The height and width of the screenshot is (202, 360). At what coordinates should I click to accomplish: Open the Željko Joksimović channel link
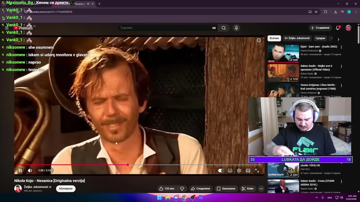[x=36, y=187]
